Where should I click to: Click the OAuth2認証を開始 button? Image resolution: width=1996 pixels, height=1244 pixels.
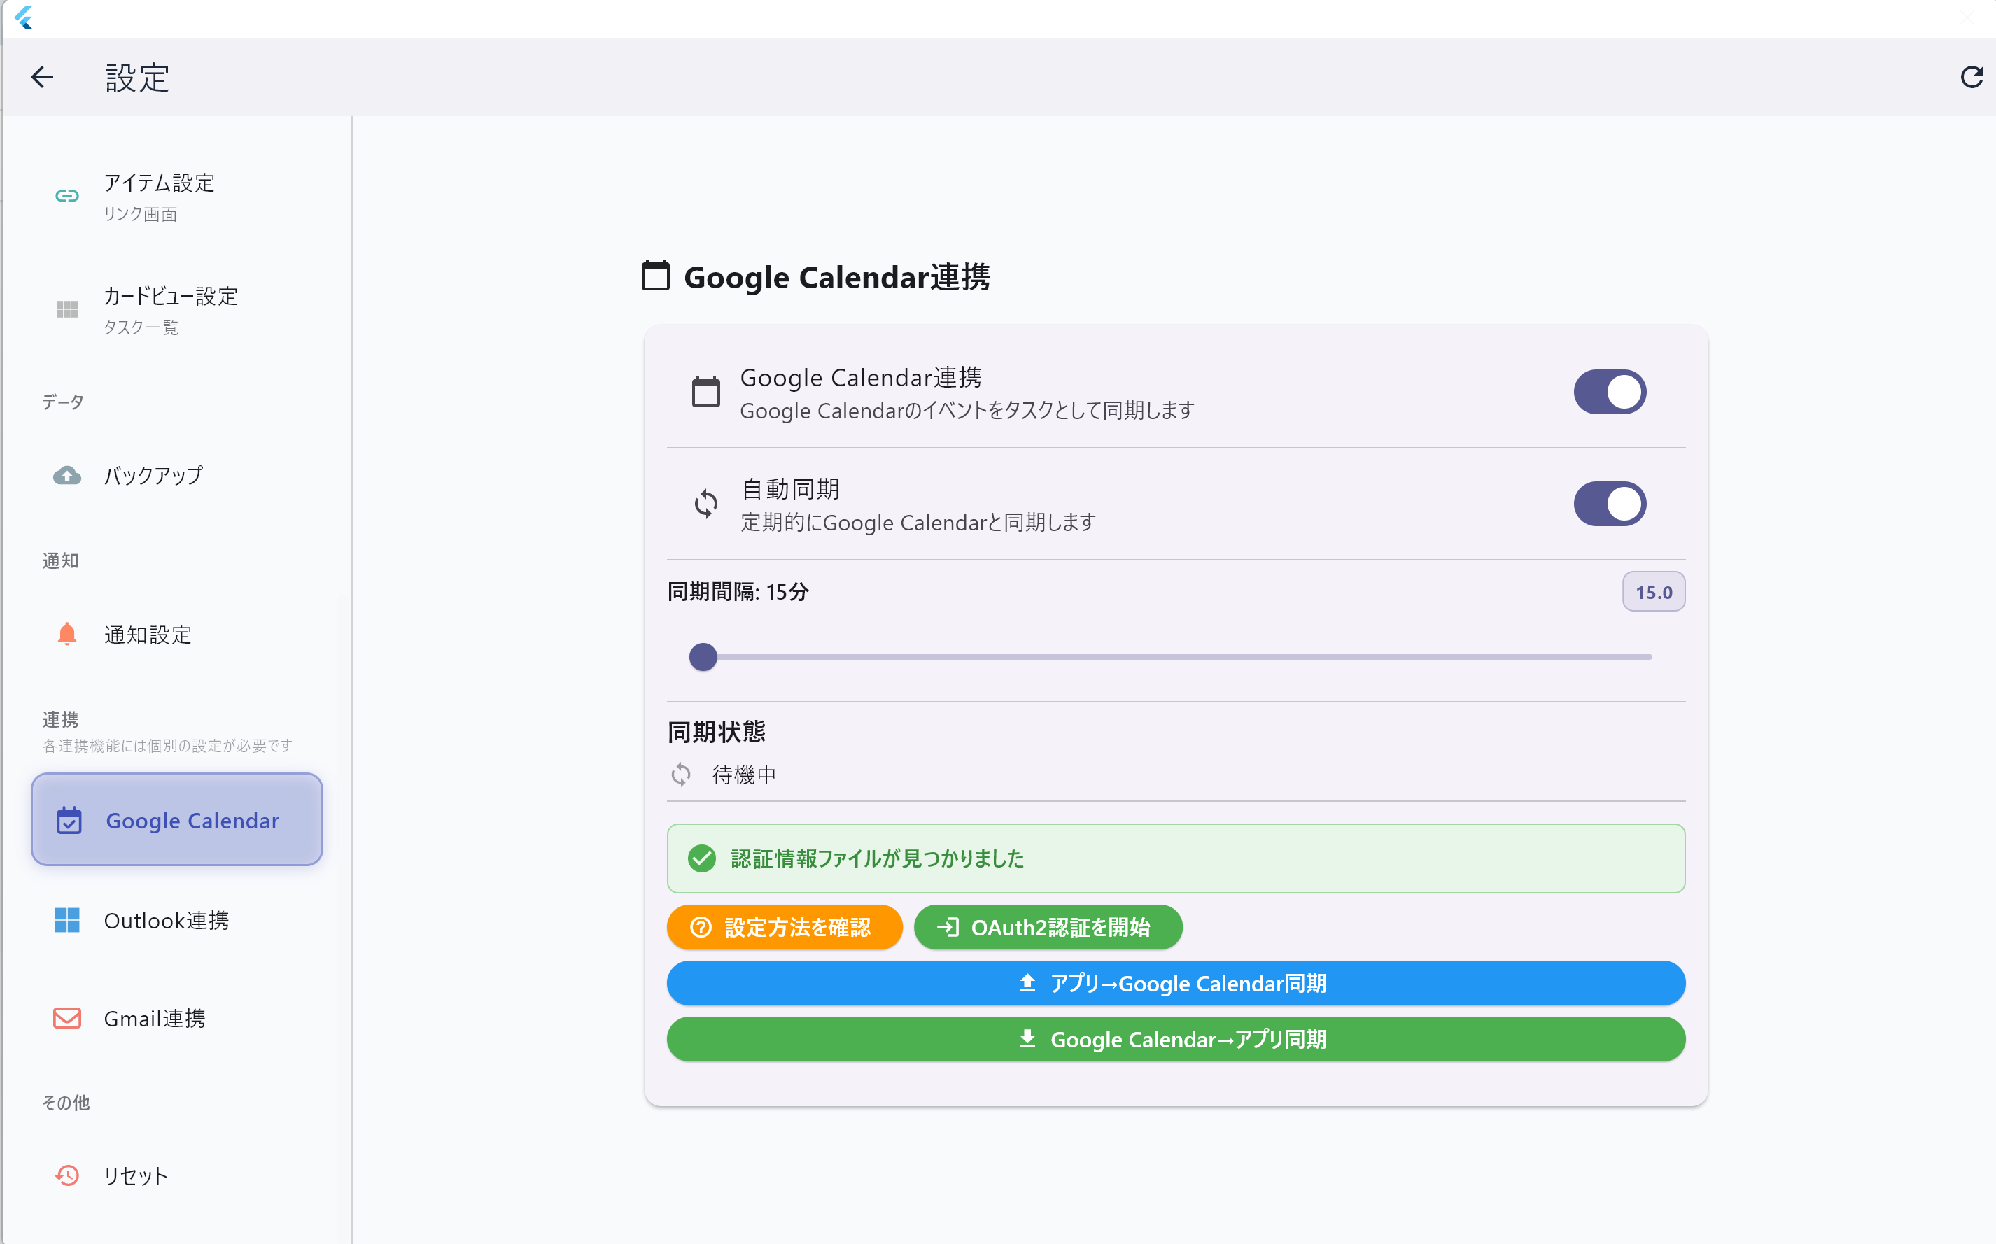pos(1048,927)
